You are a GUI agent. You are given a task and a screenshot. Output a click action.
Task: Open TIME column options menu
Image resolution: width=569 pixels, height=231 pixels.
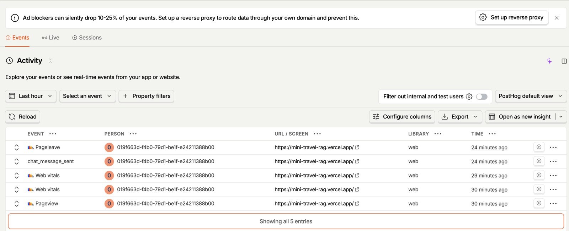493,134
